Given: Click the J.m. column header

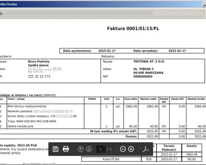Looking at the screenshot, I should 118,99.
